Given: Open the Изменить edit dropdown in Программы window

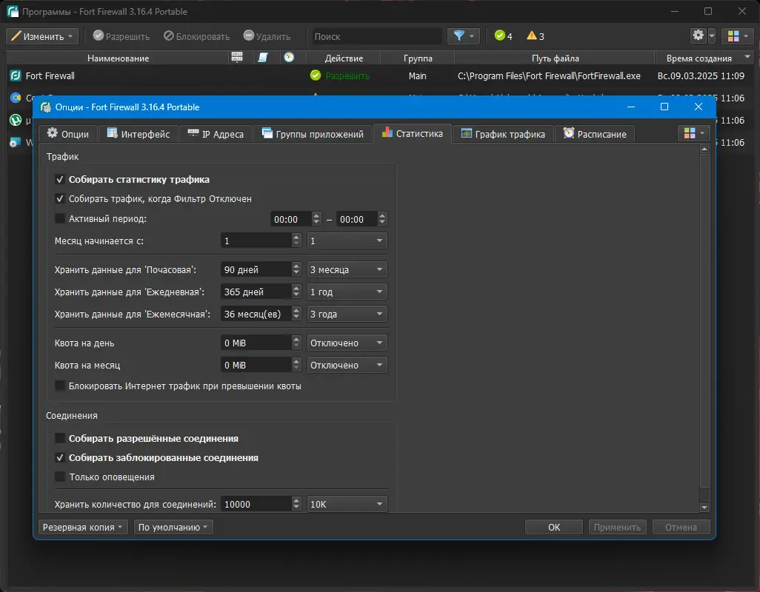Looking at the screenshot, I should 42,36.
